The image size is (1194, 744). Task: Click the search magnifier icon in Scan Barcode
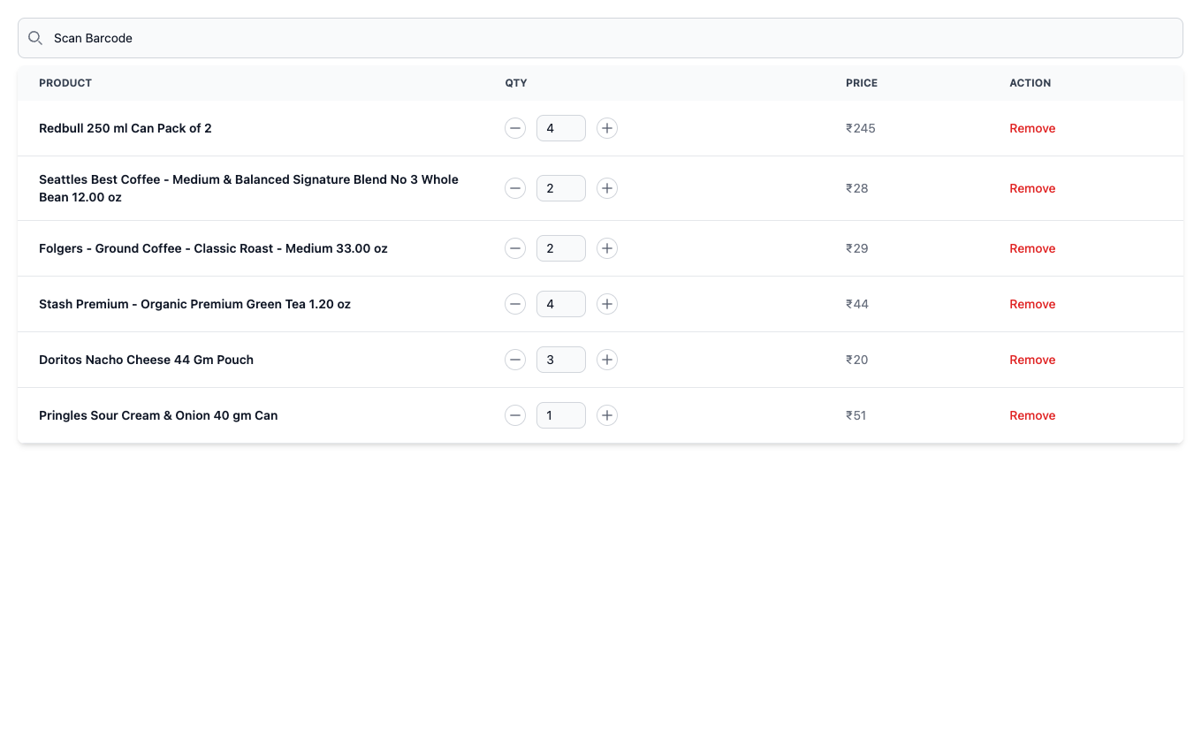coord(35,38)
